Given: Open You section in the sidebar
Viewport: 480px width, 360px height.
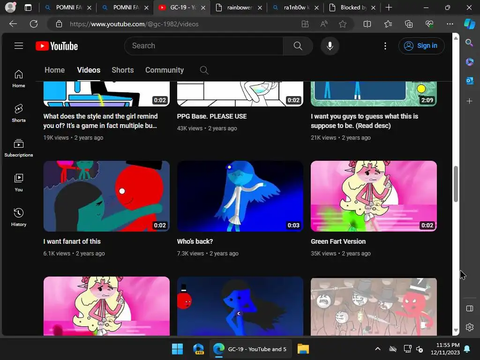Looking at the screenshot, I should coord(19,183).
